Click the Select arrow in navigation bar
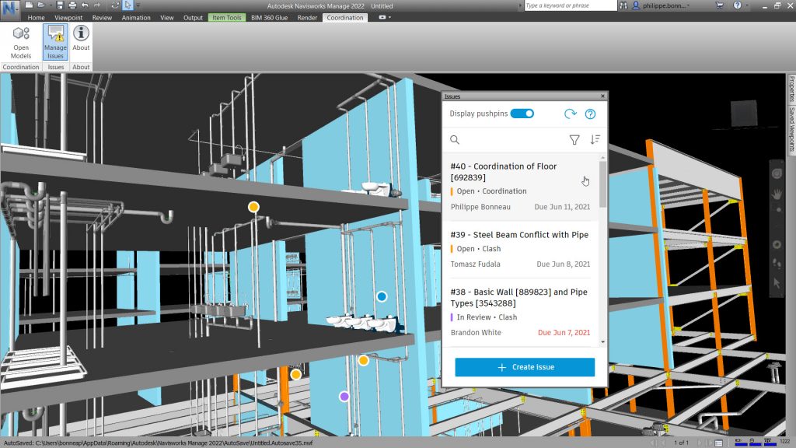 click(777, 283)
